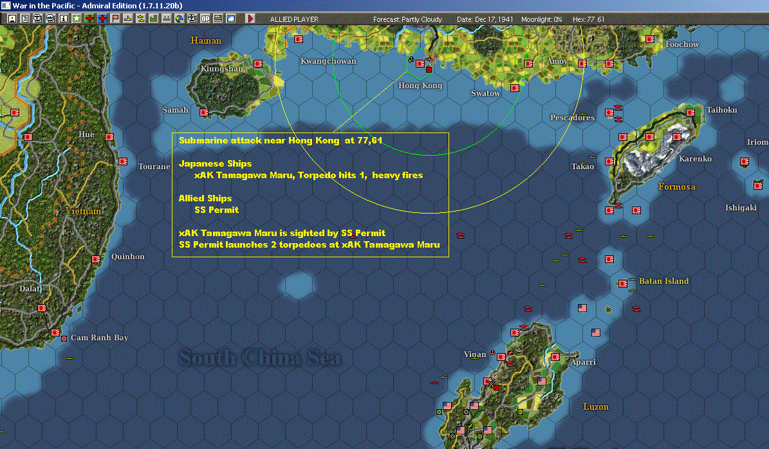This screenshot has width=769, height=449.
Task: Select the Japanese flag at Quinhon
Action: point(96,259)
